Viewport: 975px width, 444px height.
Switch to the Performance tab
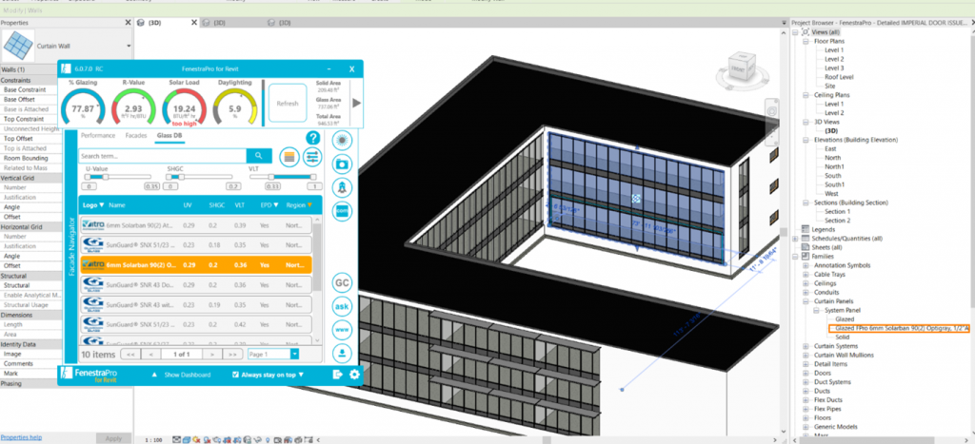click(x=98, y=135)
